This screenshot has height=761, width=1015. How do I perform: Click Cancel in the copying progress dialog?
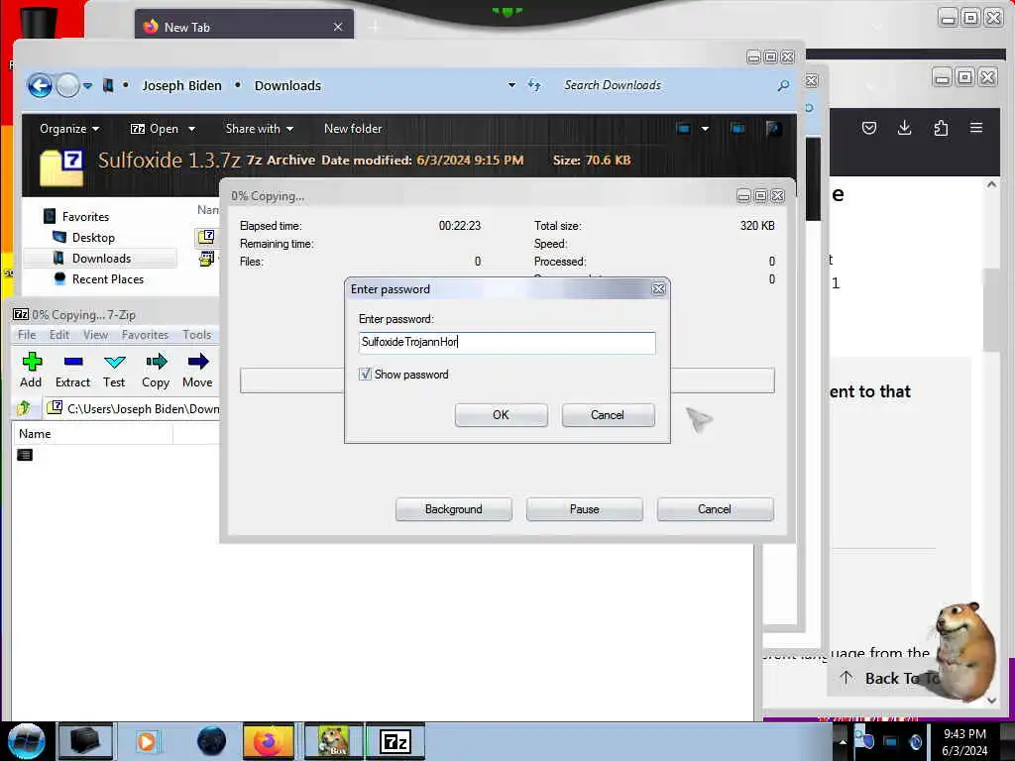point(715,509)
